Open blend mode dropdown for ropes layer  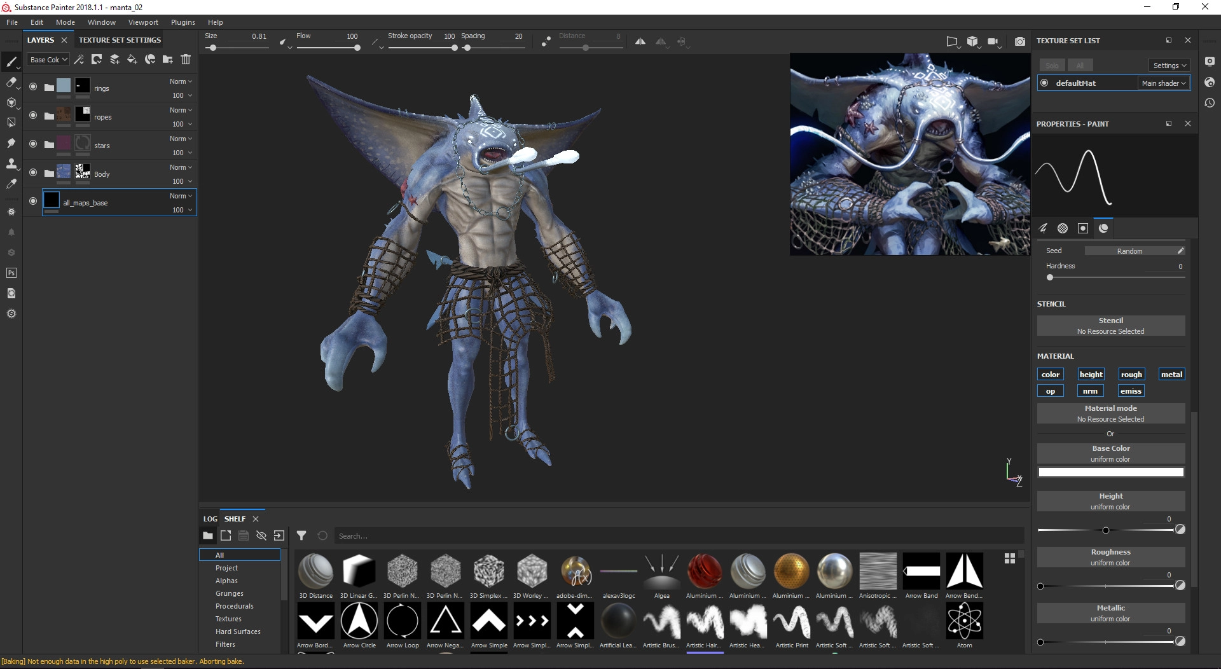pyautogui.click(x=181, y=110)
